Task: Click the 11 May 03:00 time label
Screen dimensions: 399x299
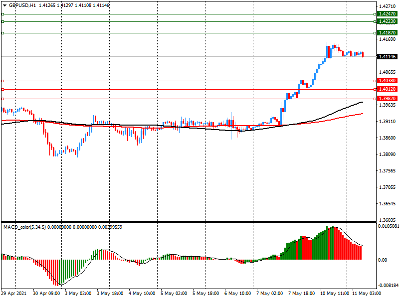Action: pos(367,294)
